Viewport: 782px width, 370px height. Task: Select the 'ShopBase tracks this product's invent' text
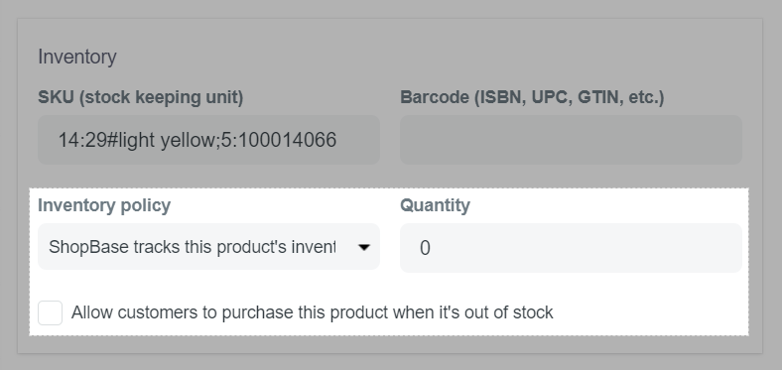point(192,247)
